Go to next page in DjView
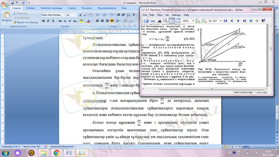 pyautogui.click(x=237, y=21)
